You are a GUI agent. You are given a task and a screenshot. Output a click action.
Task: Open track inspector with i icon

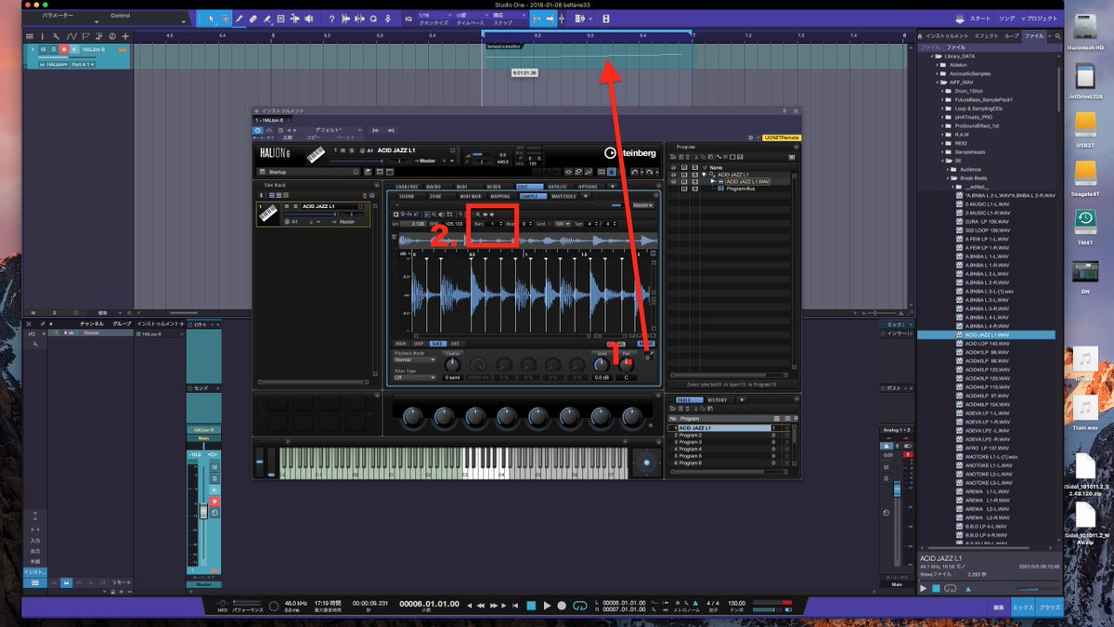(42, 36)
